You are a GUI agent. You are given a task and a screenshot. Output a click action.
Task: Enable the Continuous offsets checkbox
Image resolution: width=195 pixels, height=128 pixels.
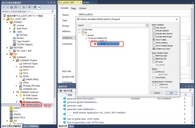click(x=154, y=71)
